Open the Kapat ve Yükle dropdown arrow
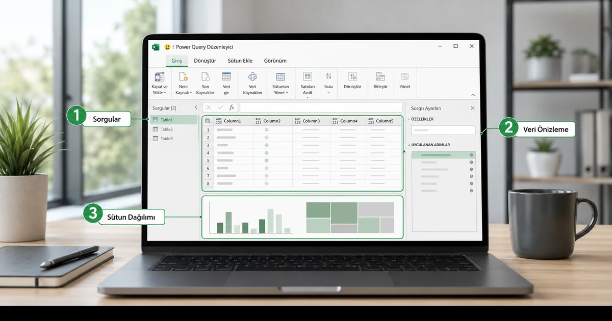The image size is (612, 321). click(165, 93)
